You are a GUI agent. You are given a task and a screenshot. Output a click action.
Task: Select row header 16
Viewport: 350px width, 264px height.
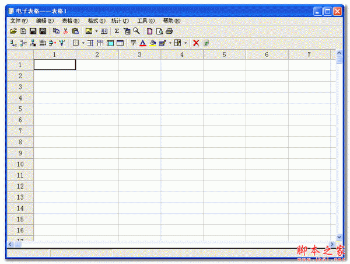pyautogui.click(x=20, y=230)
